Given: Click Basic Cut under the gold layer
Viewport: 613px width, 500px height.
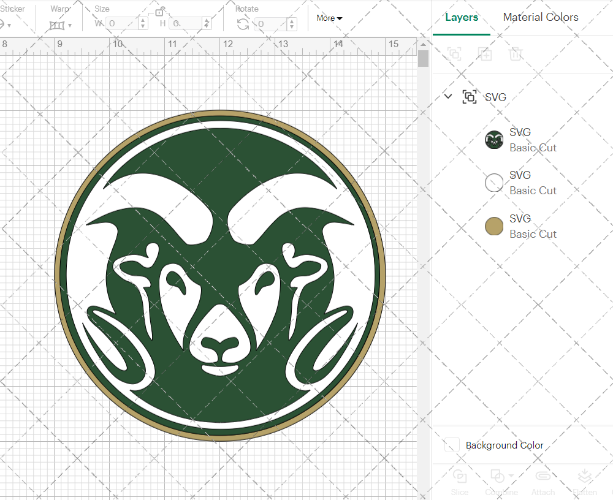Looking at the screenshot, I should point(533,234).
